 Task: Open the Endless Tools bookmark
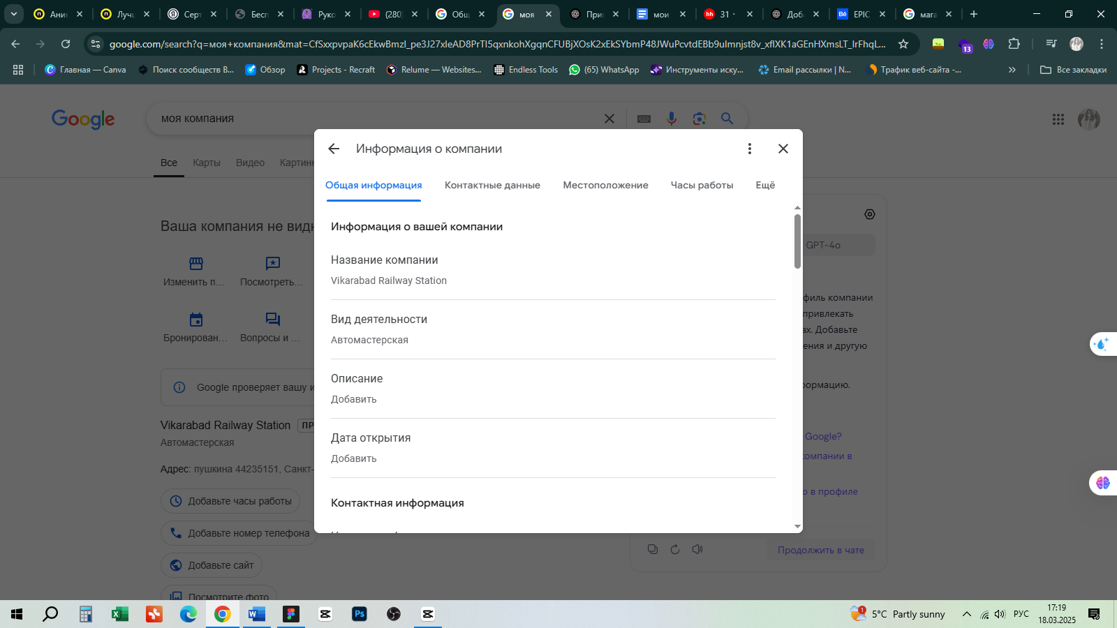[x=526, y=70]
